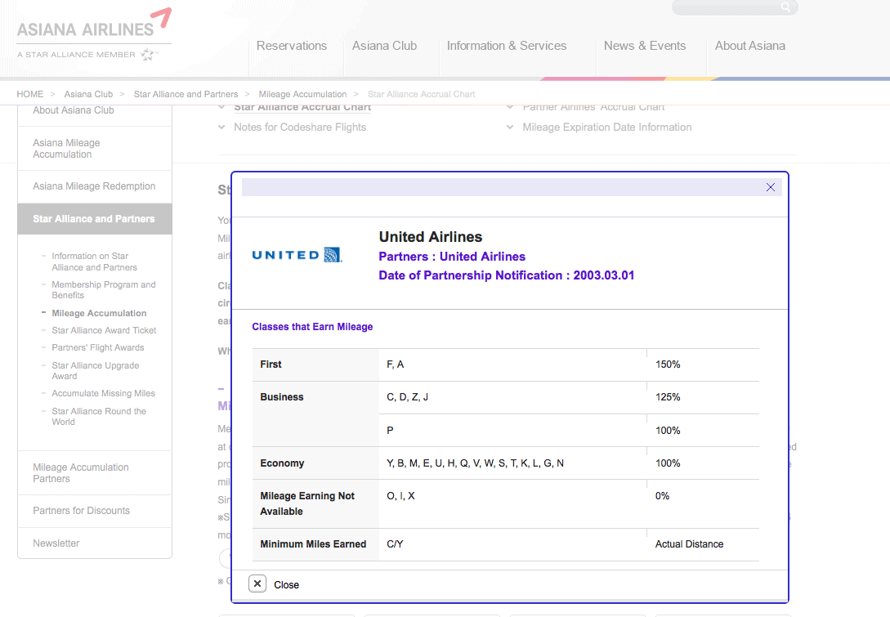Click the Asiana Club breadcrumb link

[88, 94]
